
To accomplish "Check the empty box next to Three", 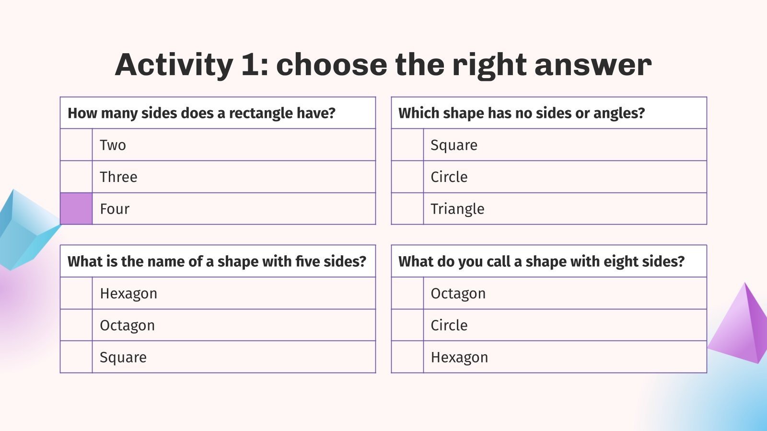I will point(76,177).
